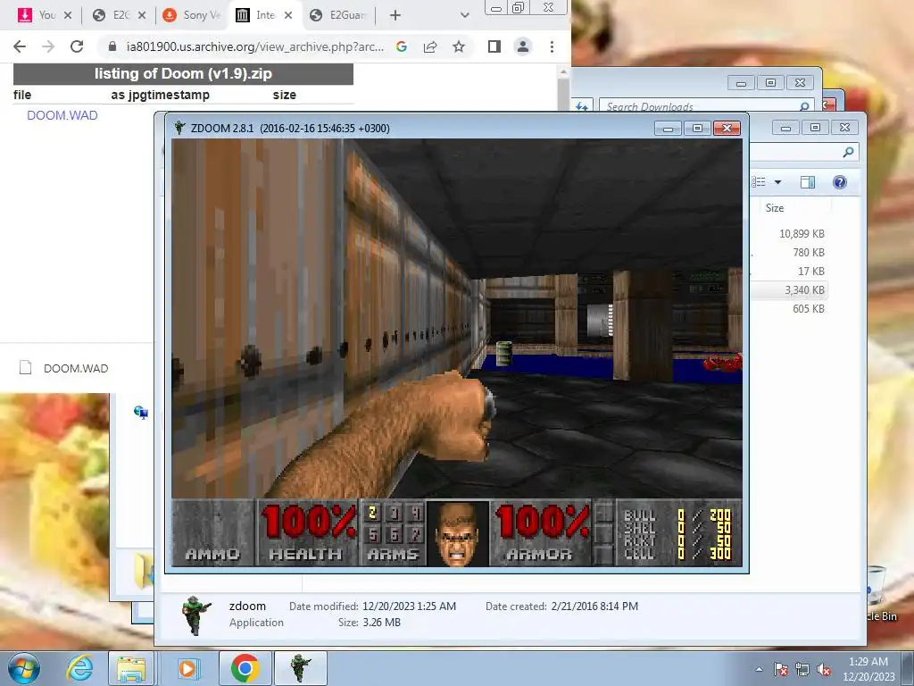Open the Action Center flag icon
Image resolution: width=914 pixels, height=686 pixels.
pos(781,669)
